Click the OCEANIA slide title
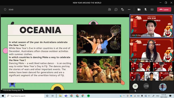The height and width of the screenshot is (98, 174). [40, 30]
